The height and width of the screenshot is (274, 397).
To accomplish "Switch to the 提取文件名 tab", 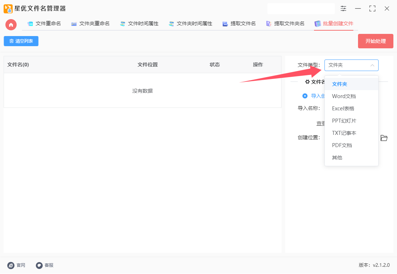I will [239, 23].
